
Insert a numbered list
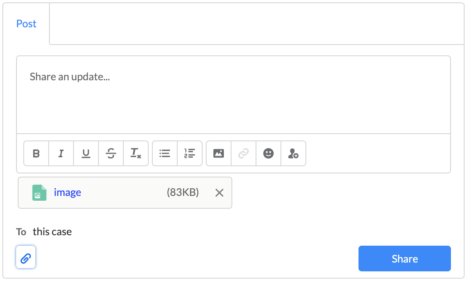[189, 153]
